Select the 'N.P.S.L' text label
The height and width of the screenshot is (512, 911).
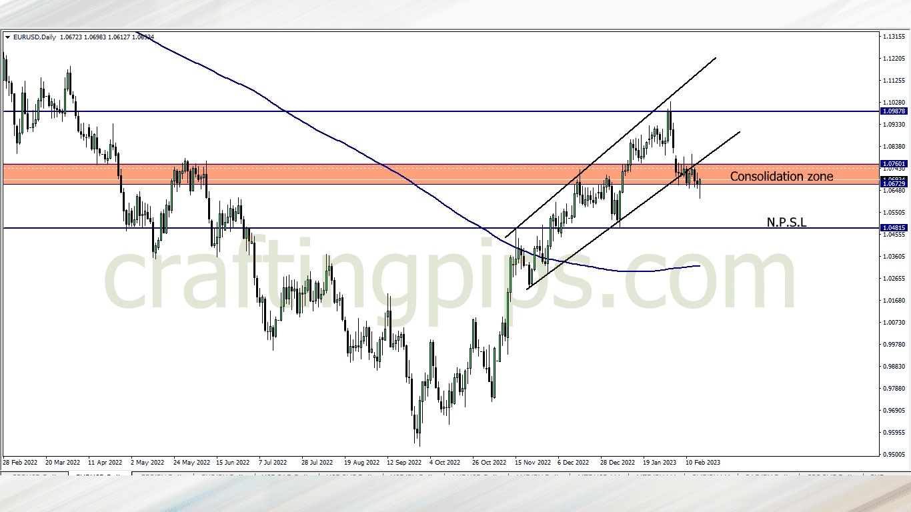pyautogui.click(x=786, y=223)
